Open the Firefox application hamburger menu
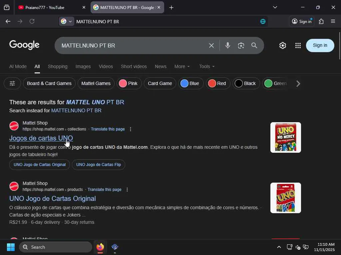The image size is (341, 255). point(333,21)
